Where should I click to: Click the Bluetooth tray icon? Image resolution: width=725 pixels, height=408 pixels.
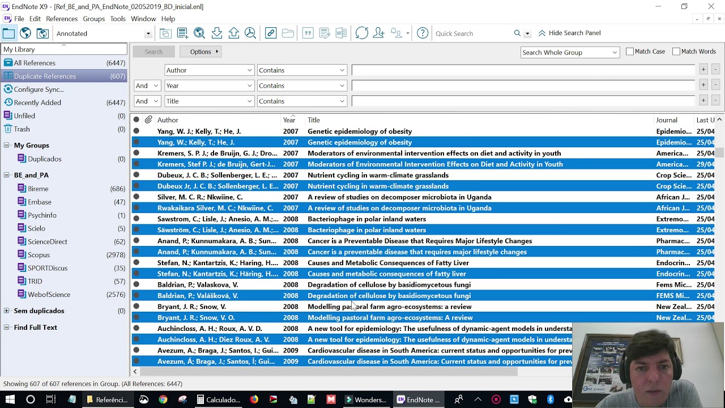click(550, 399)
